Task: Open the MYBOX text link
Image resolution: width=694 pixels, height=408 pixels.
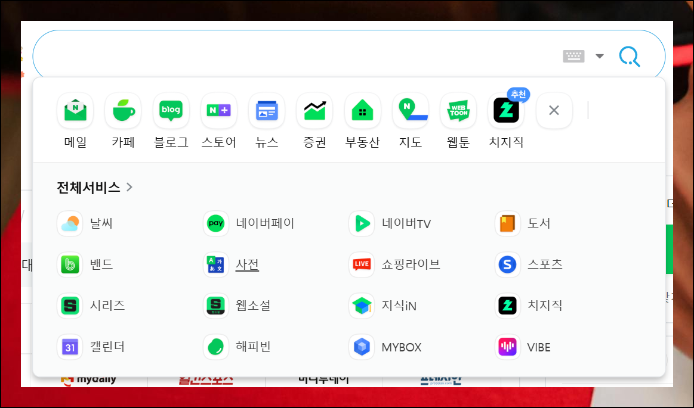Action: pyautogui.click(x=402, y=347)
